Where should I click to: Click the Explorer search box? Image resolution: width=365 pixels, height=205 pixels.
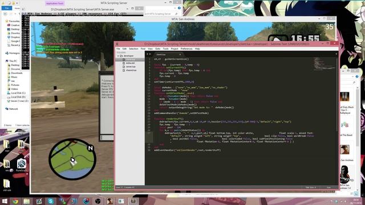[x=161, y=14]
